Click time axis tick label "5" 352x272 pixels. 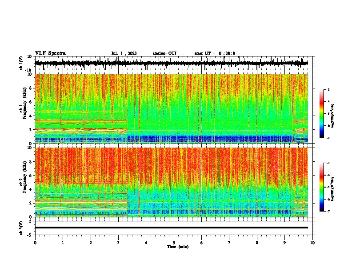pyautogui.click(x=174, y=243)
